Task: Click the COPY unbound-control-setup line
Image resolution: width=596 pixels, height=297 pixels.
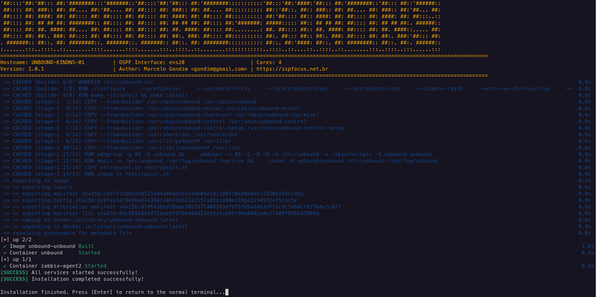Action: pyautogui.click(x=174, y=128)
